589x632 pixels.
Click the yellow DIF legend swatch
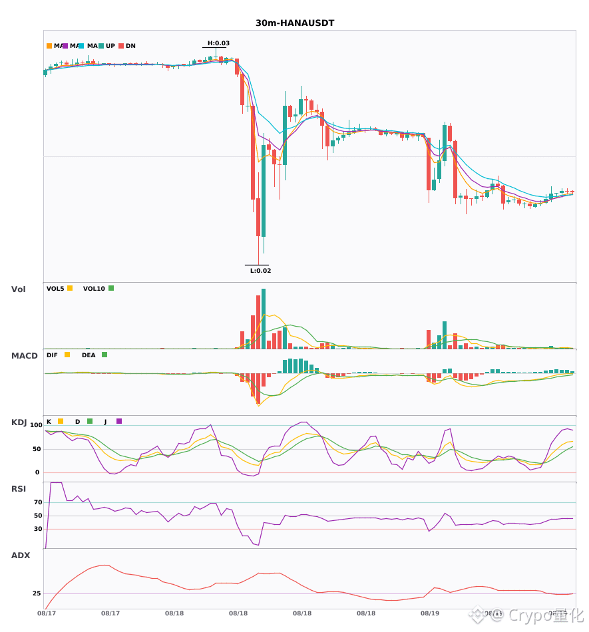[67, 355]
